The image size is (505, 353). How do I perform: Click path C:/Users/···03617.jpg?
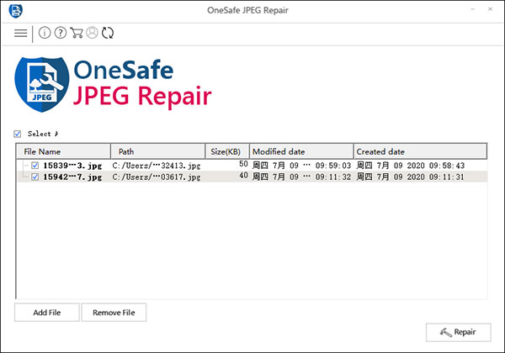[x=157, y=176]
